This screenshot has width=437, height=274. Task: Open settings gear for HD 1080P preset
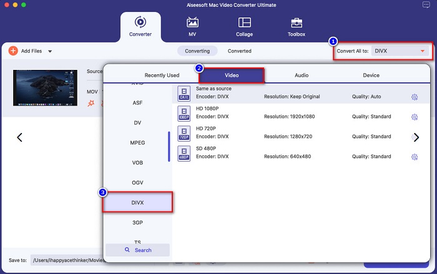click(x=414, y=117)
